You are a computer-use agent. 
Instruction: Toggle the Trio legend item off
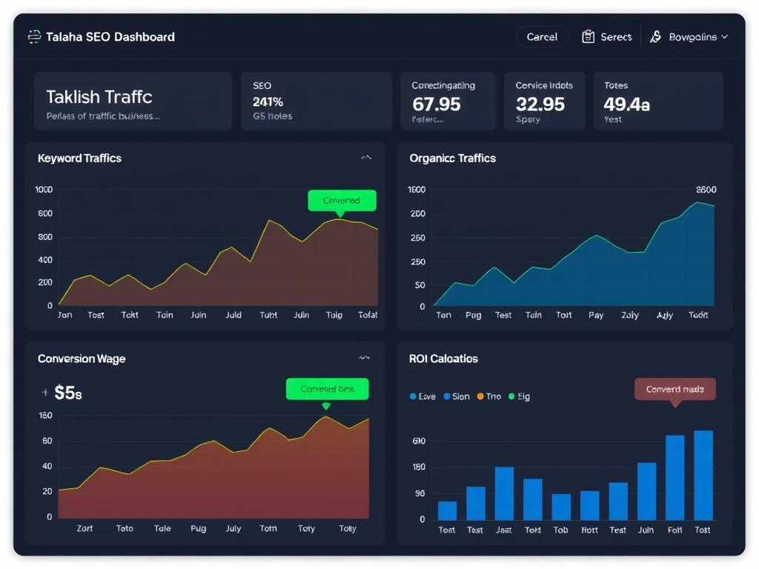pyautogui.click(x=490, y=396)
